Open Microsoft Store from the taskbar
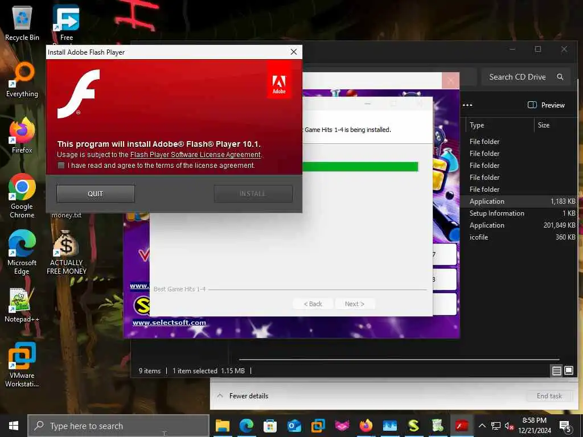 pos(270,426)
